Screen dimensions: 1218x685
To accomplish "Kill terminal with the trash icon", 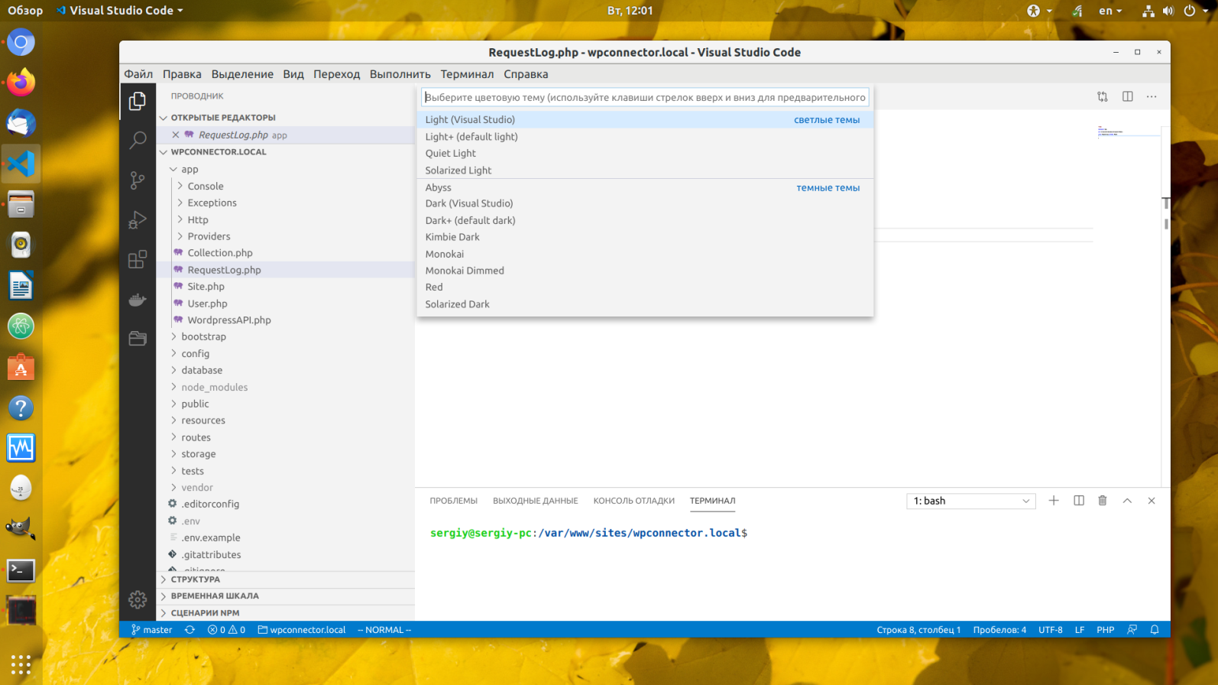I will (1102, 501).
